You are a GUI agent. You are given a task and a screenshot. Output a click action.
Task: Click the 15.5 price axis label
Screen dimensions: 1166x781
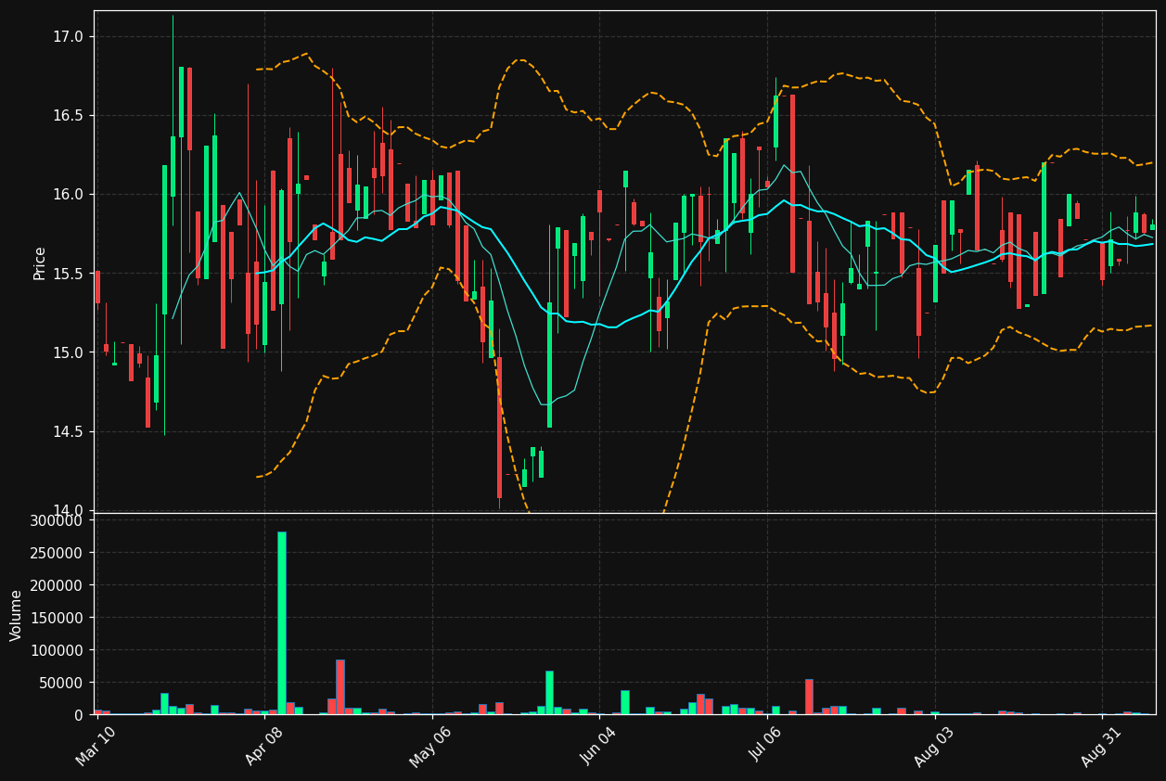[x=69, y=273]
